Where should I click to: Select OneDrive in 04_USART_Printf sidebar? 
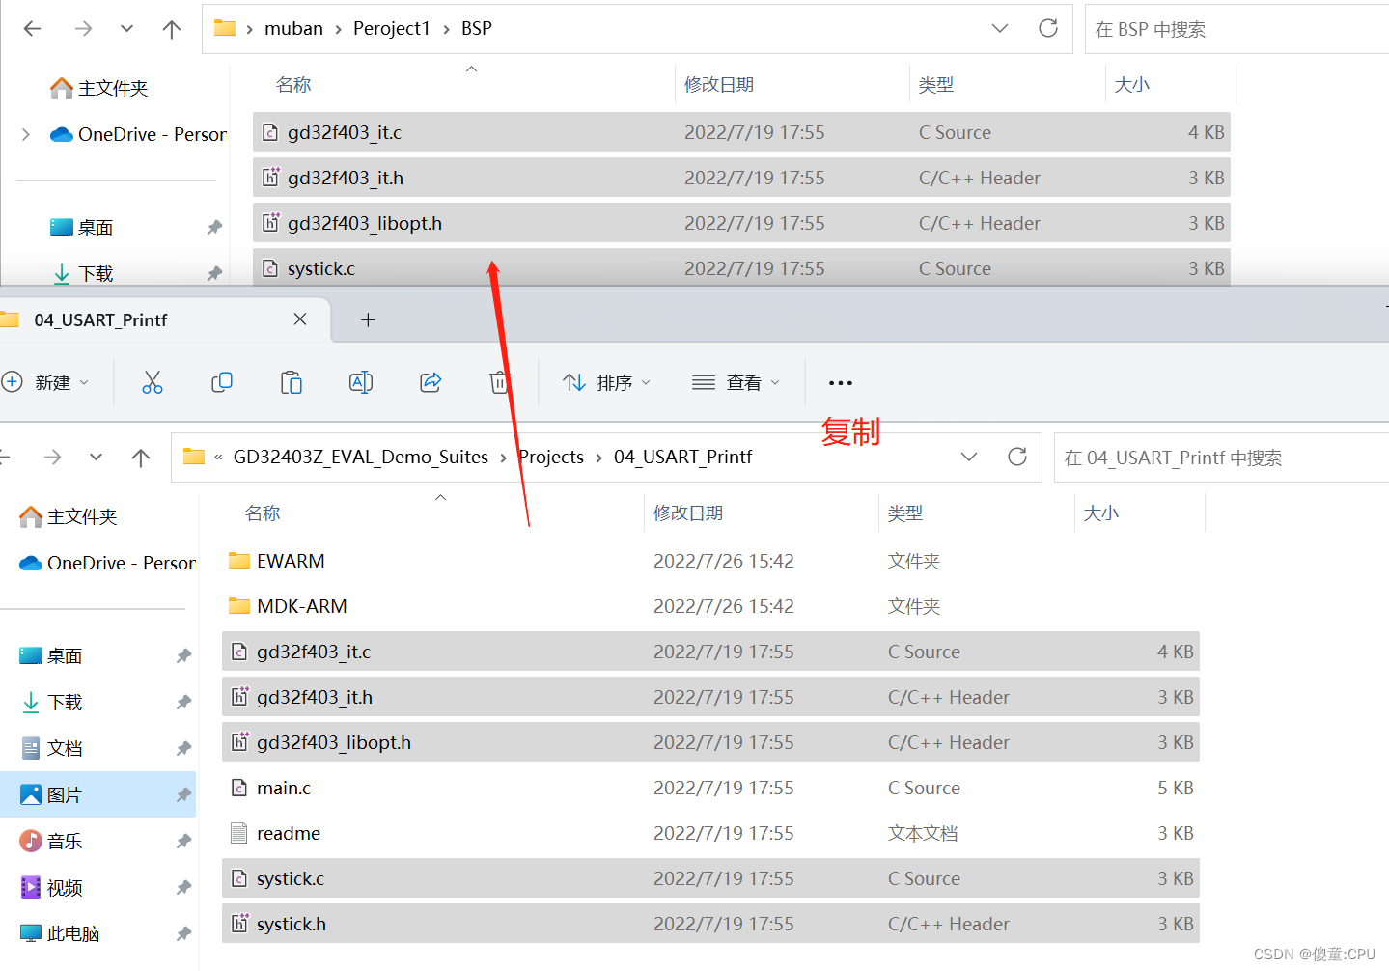(x=107, y=563)
